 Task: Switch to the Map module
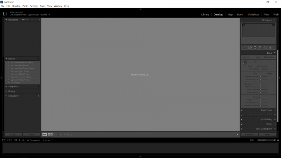230,14
